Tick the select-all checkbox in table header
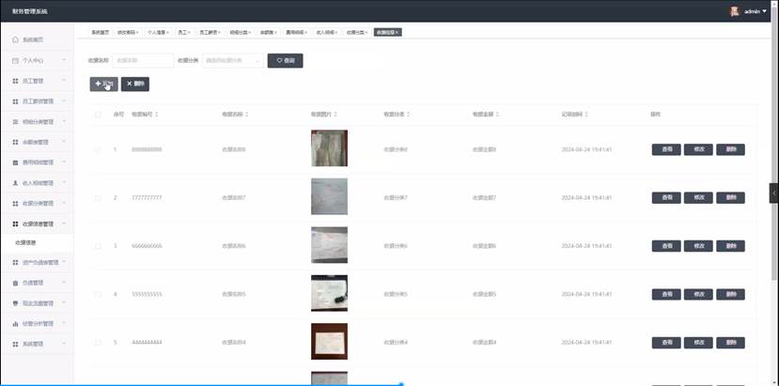The width and height of the screenshot is (779, 386). tap(98, 115)
